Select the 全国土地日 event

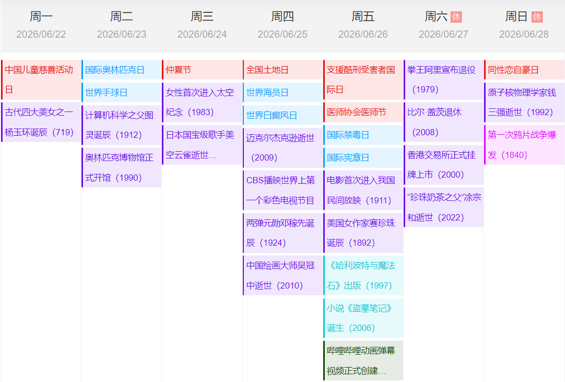(x=282, y=70)
